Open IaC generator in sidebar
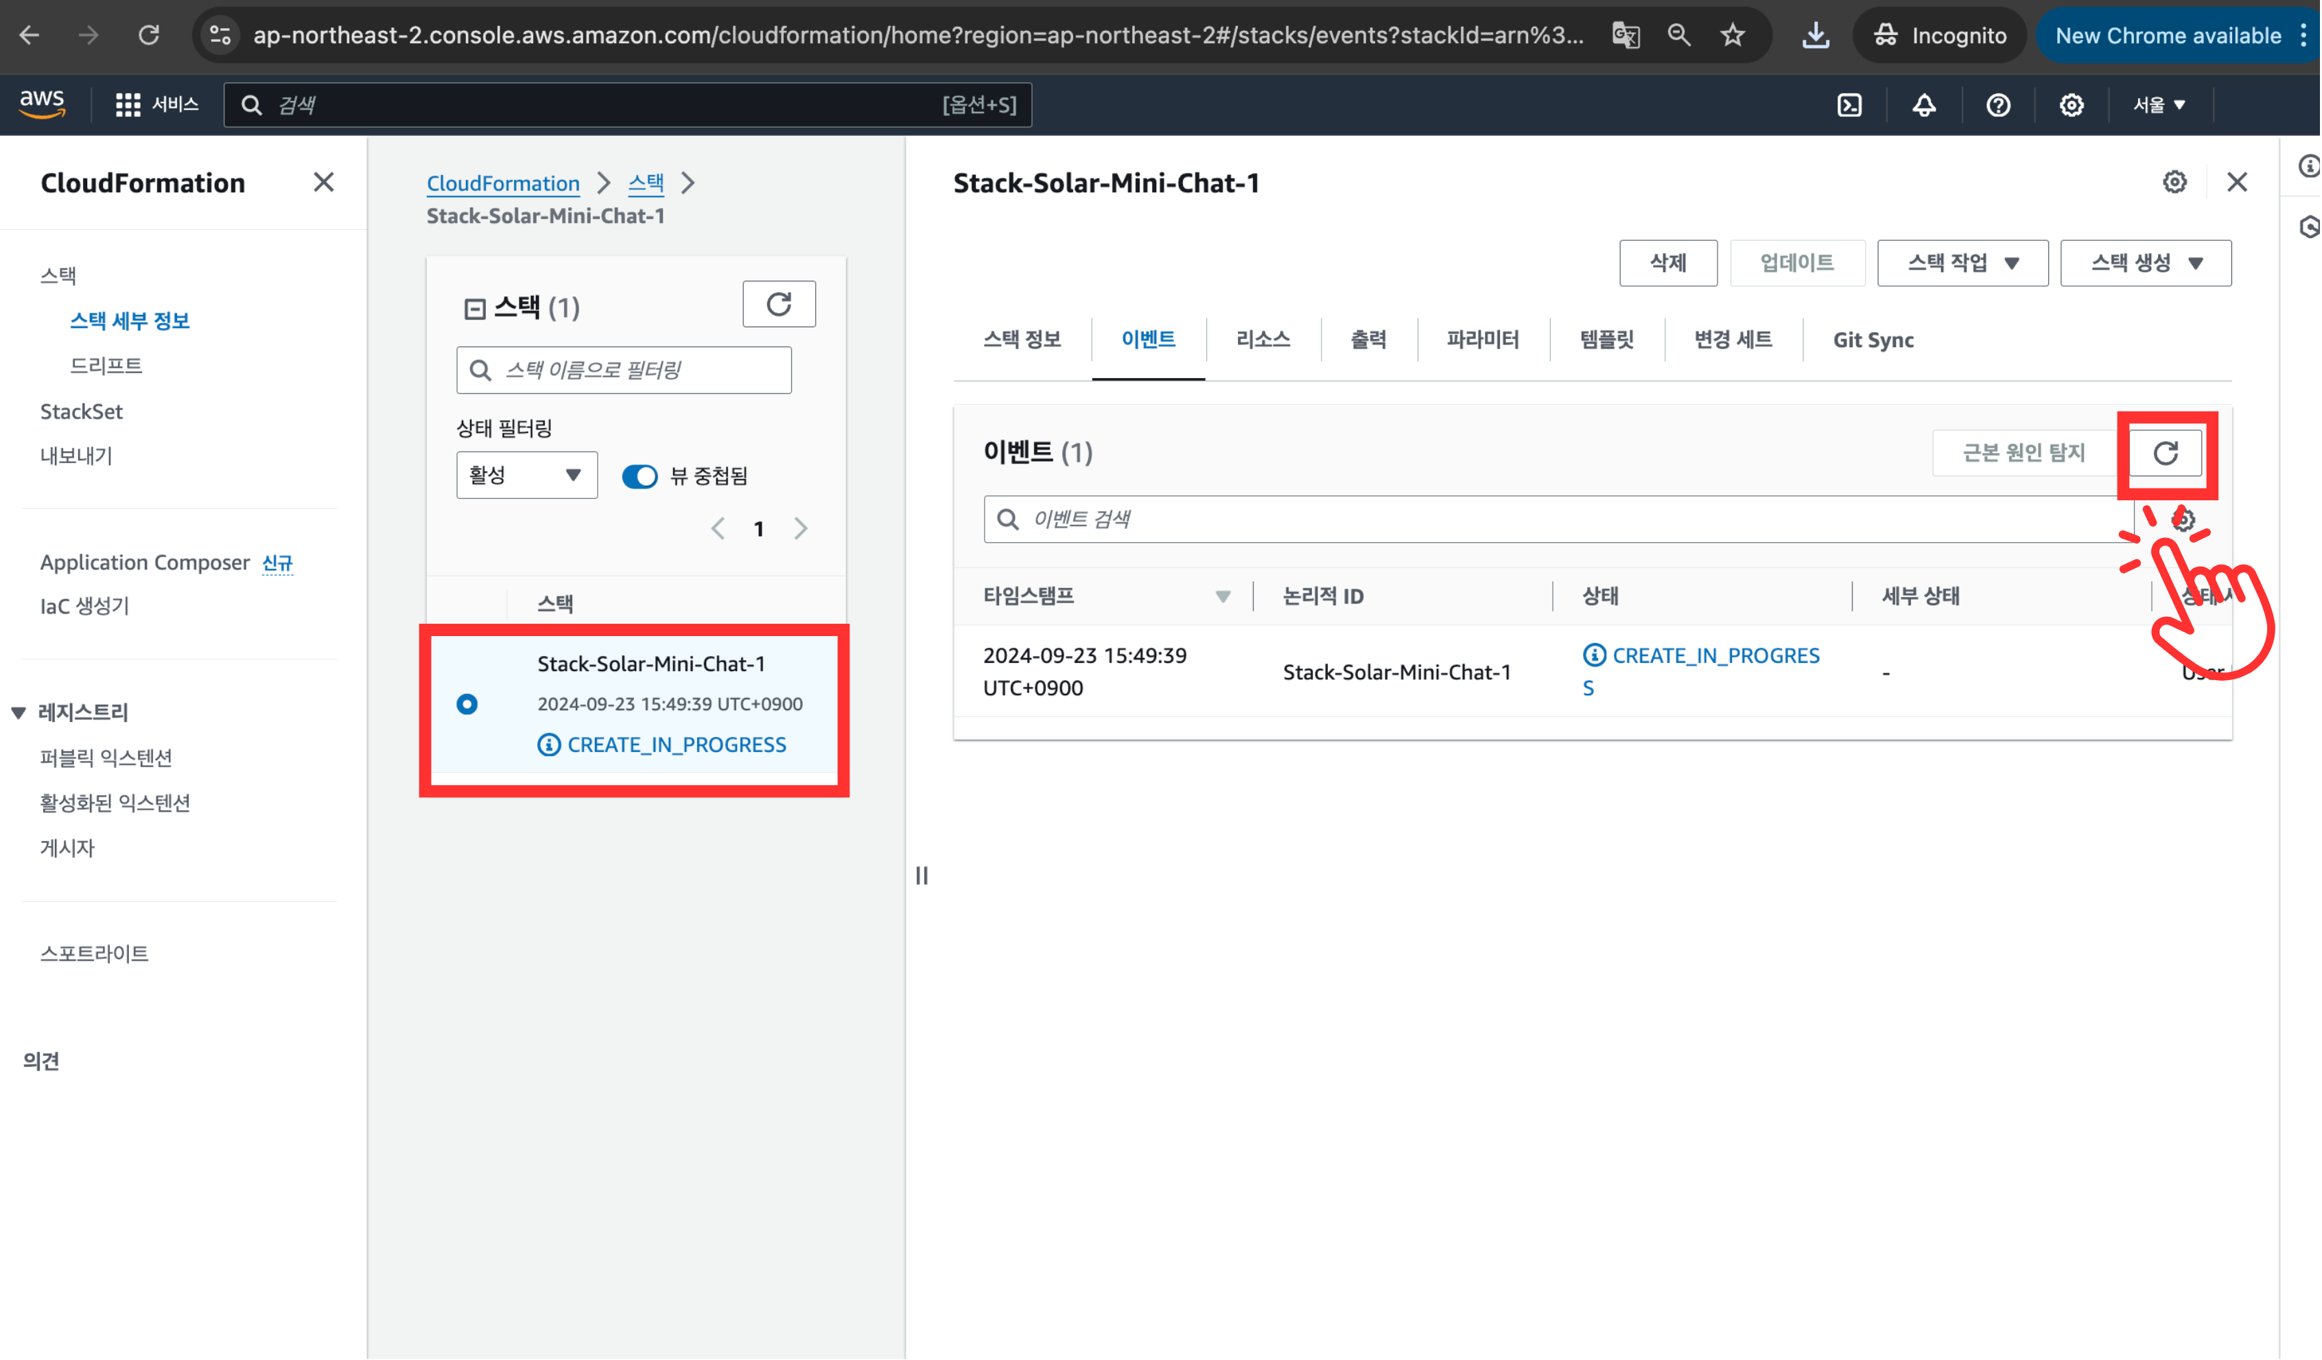Viewport: 2322px width, 1360px height. click(85, 607)
